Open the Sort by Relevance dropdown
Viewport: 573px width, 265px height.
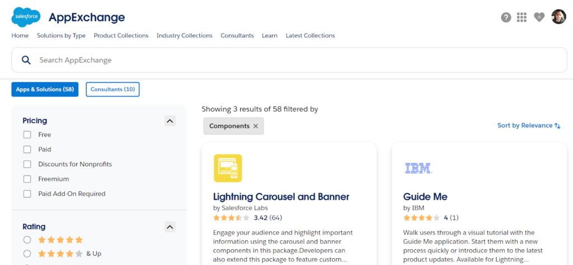coord(529,126)
